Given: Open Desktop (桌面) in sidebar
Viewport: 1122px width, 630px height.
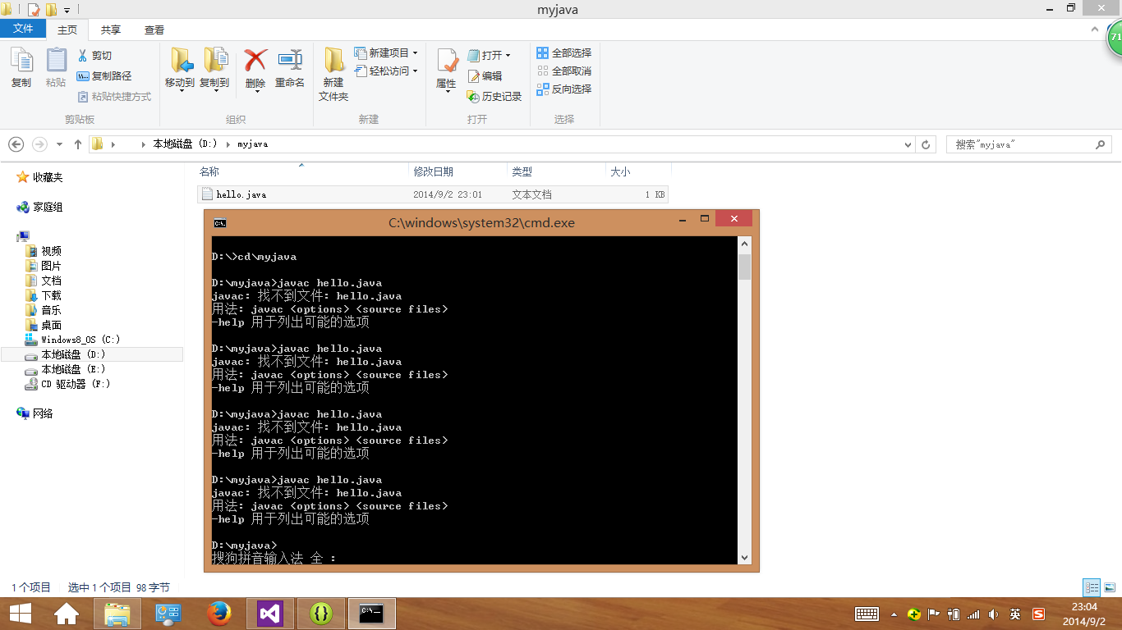Looking at the screenshot, I should click(x=51, y=325).
